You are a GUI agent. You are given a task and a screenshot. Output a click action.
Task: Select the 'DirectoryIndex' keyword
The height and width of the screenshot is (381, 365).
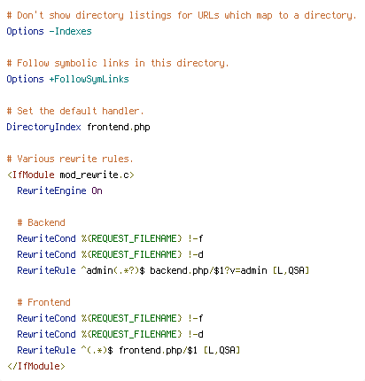coord(43,127)
